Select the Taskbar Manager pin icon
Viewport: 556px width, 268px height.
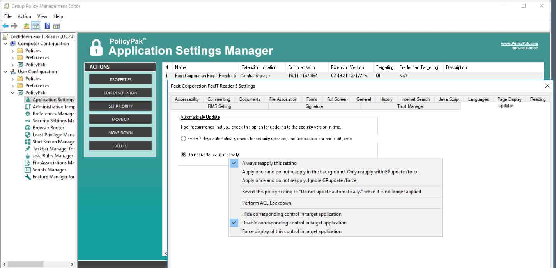click(28, 149)
